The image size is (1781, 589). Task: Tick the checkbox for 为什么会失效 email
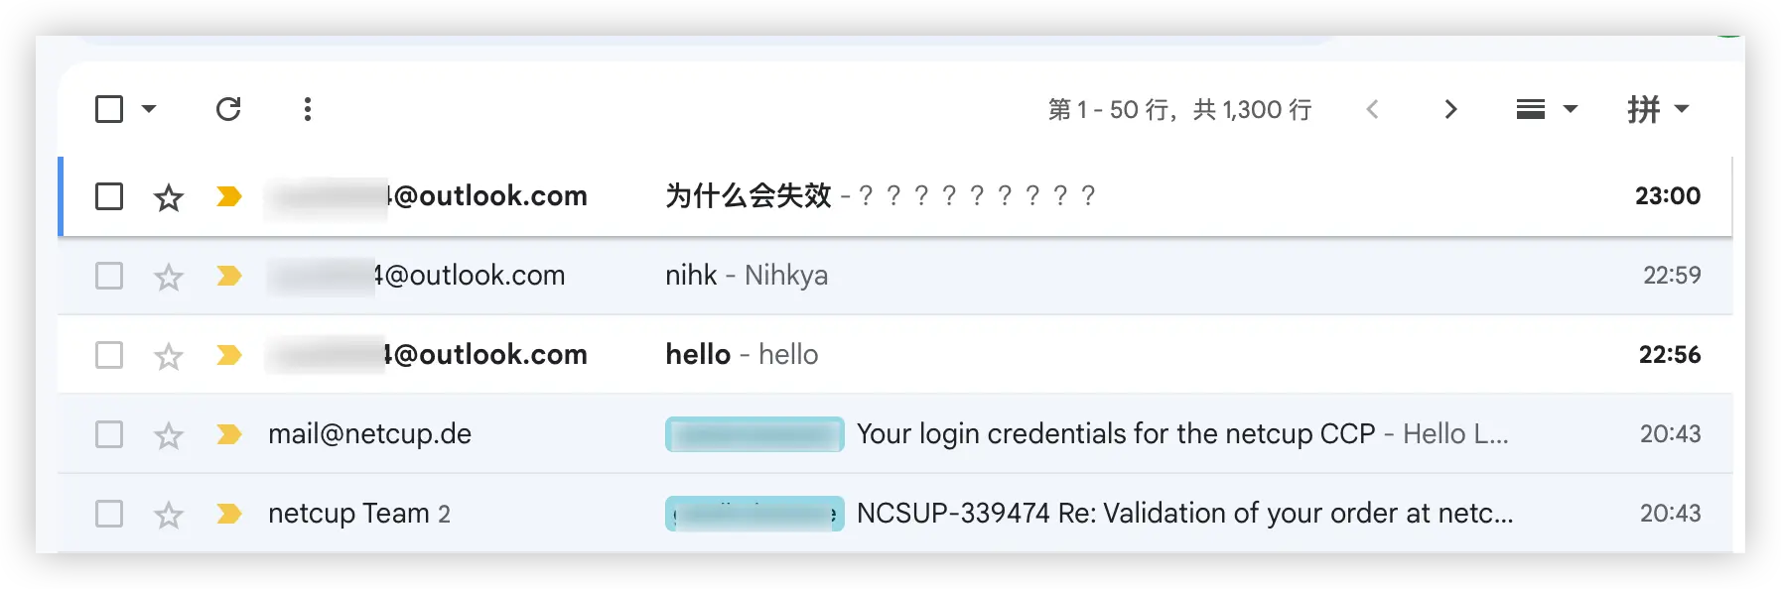(109, 196)
